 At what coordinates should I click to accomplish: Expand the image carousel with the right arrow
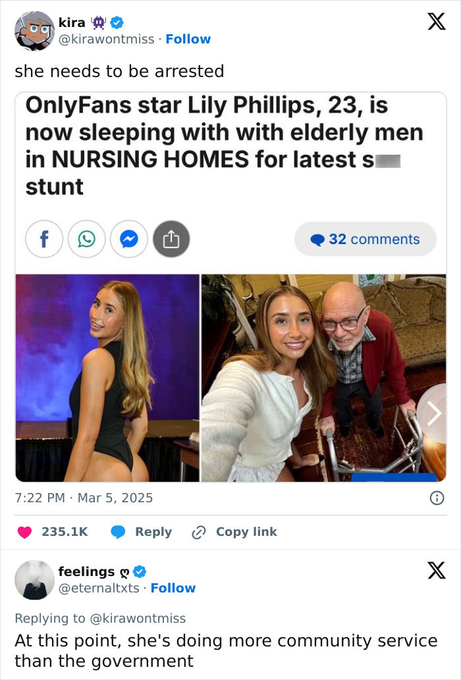[x=433, y=413]
